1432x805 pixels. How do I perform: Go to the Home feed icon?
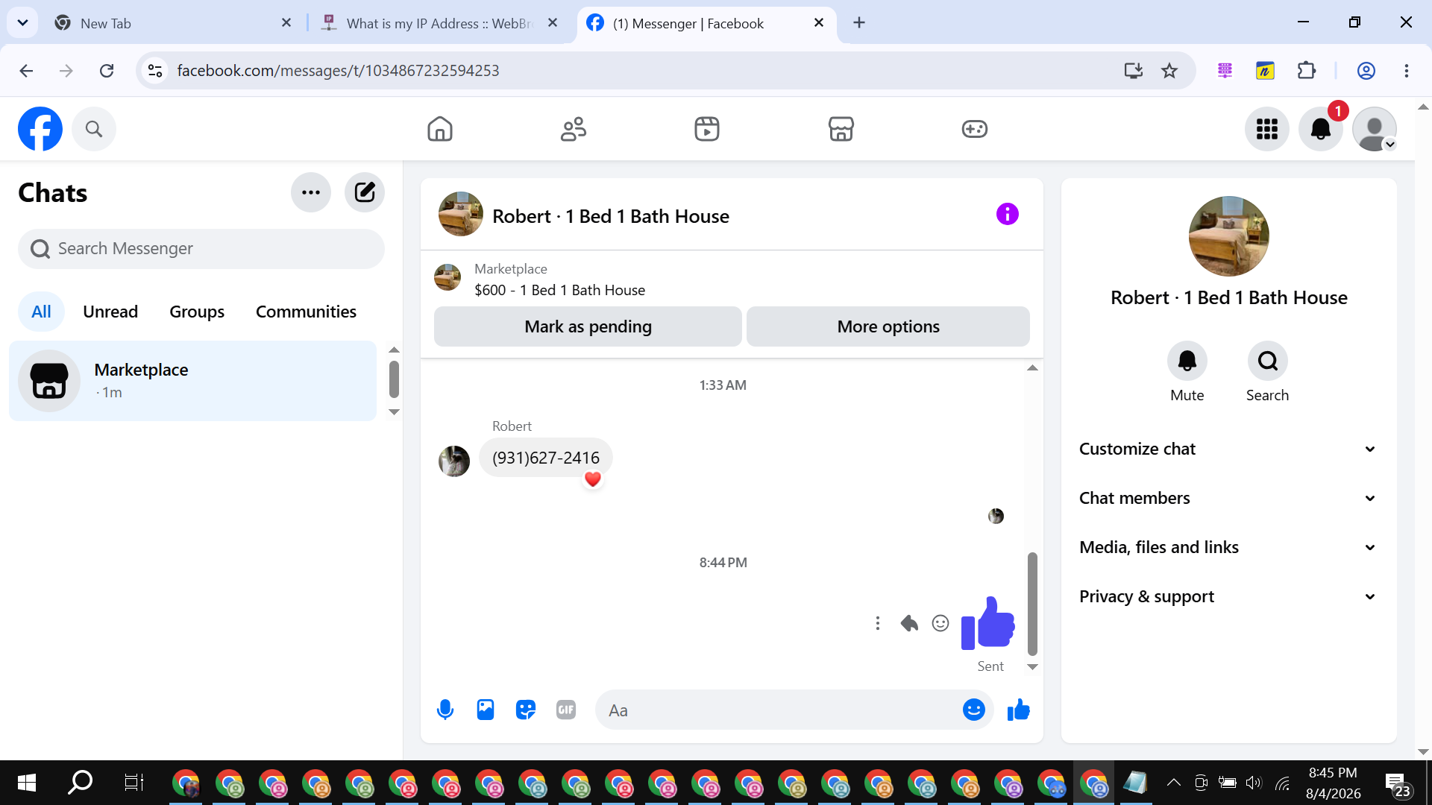coord(440,129)
